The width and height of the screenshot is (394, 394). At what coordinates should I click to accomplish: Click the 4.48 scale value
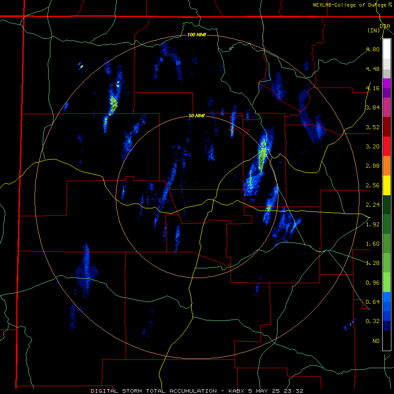(x=373, y=69)
